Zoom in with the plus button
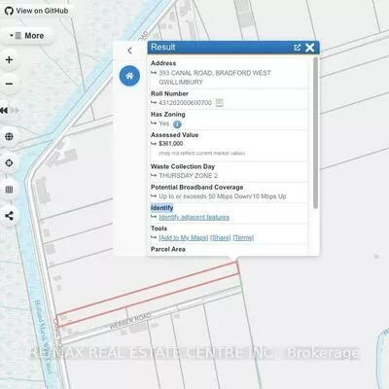This screenshot has height=389, width=389. (10, 60)
